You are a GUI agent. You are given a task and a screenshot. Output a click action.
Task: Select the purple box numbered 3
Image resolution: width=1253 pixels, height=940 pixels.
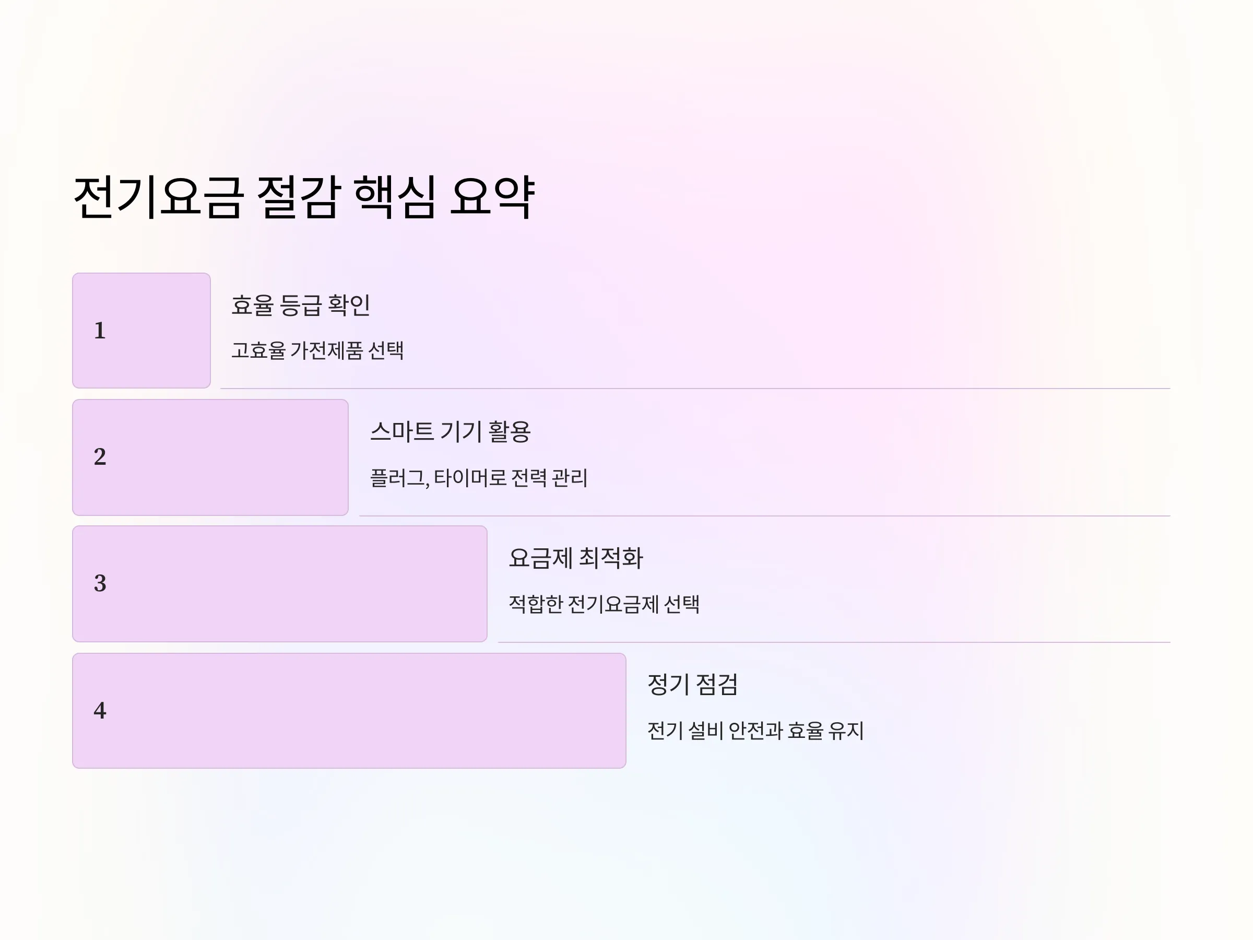280,584
